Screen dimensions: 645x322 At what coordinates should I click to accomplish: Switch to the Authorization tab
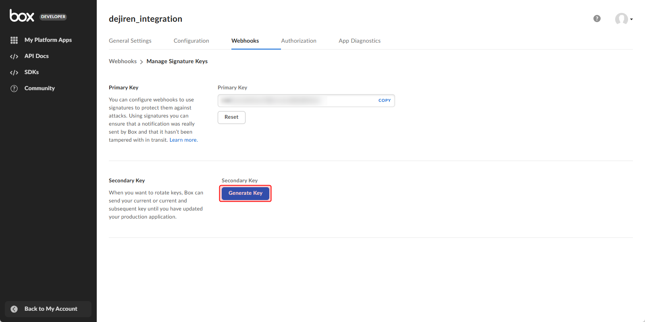299,41
